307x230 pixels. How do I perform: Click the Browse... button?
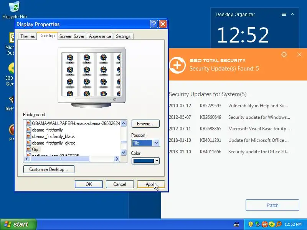click(x=145, y=123)
